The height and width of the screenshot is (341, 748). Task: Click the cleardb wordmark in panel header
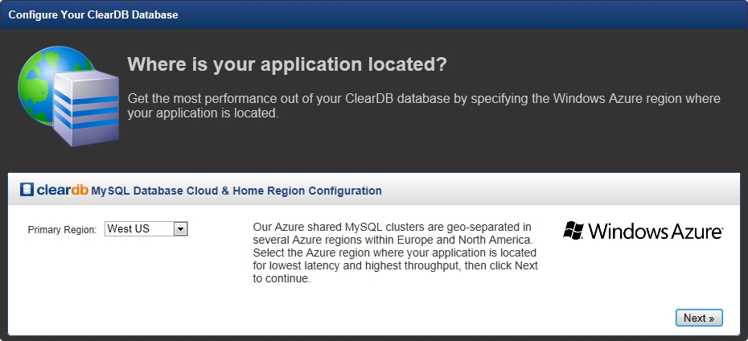(63, 190)
